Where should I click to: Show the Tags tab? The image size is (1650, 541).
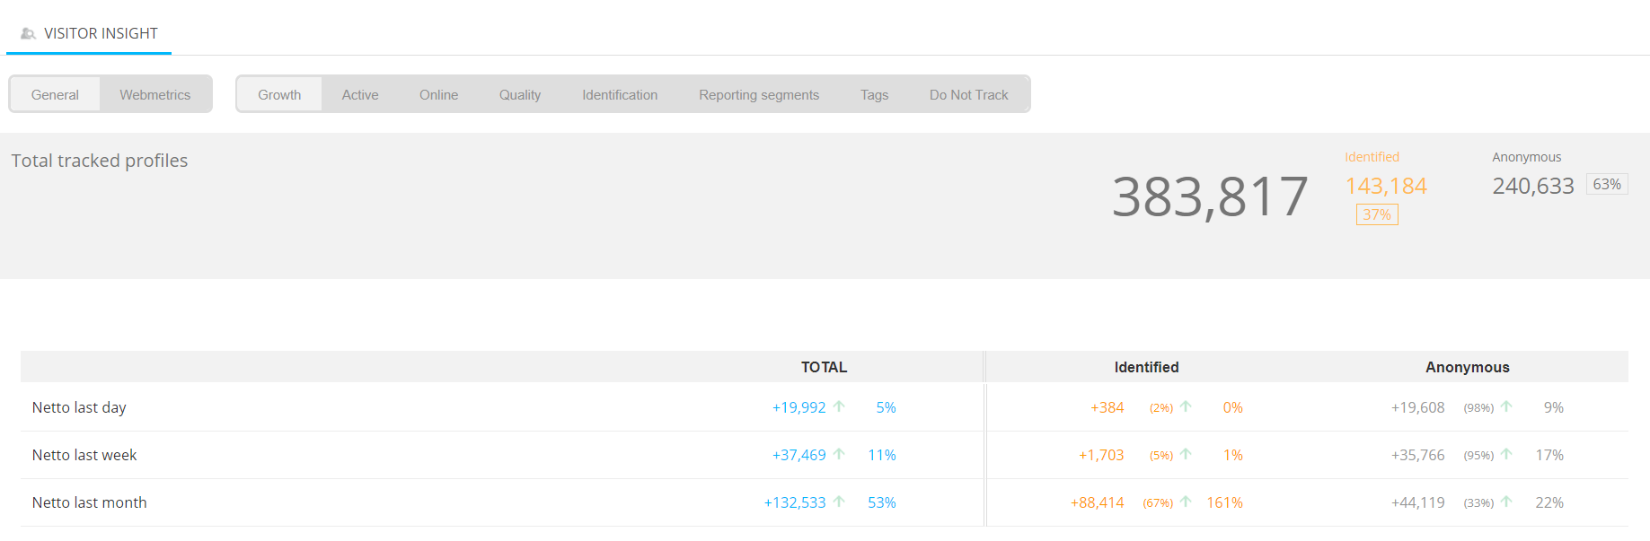pyautogui.click(x=874, y=95)
